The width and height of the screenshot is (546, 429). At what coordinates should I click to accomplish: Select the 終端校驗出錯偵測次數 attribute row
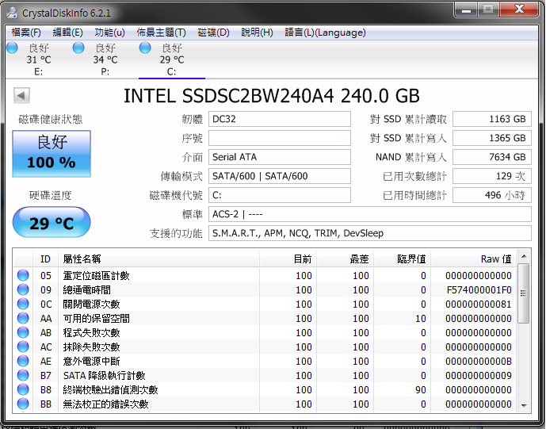click(x=265, y=389)
